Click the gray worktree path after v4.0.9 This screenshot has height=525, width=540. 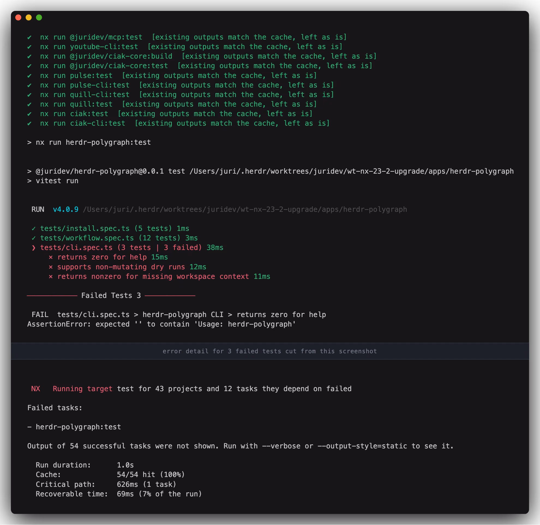[245, 210]
